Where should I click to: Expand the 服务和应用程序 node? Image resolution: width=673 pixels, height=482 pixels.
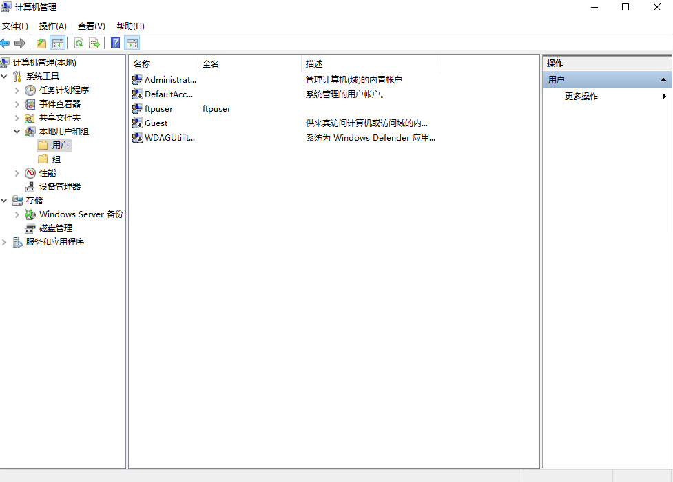tap(4, 242)
